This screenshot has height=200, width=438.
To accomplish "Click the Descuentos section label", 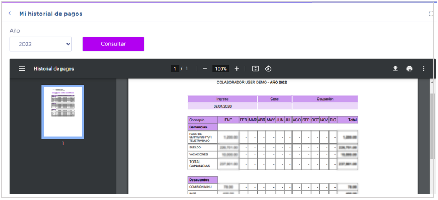I will click(x=203, y=180).
